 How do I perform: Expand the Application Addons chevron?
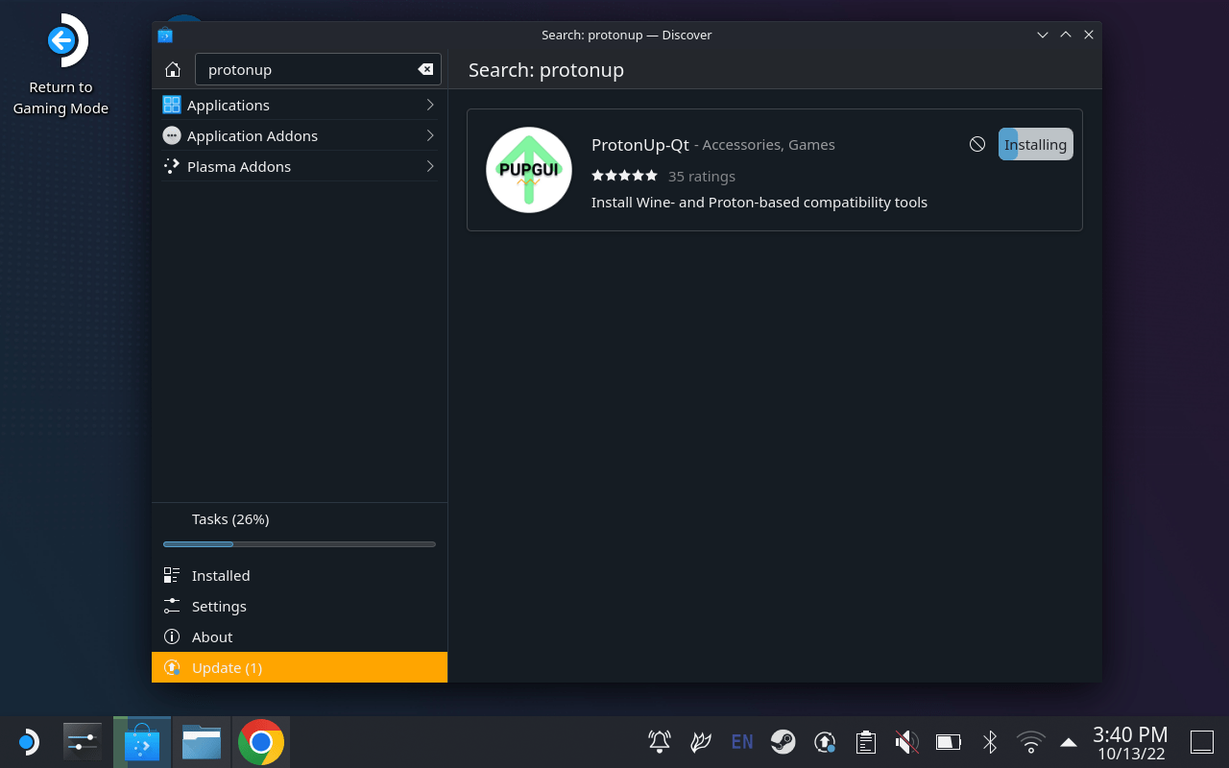tap(430, 135)
